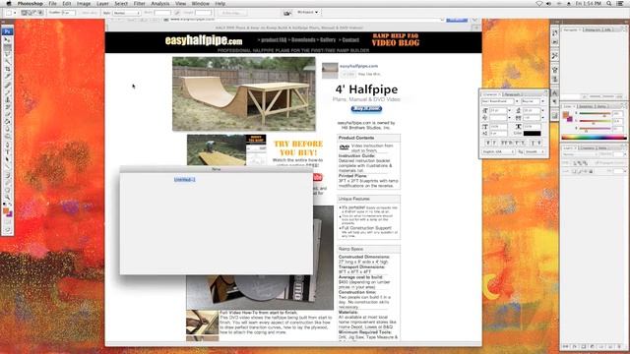This screenshot has width=630, height=354.
Task: Click delete layer trash icon in Layers panel
Action: click(x=619, y=346)
